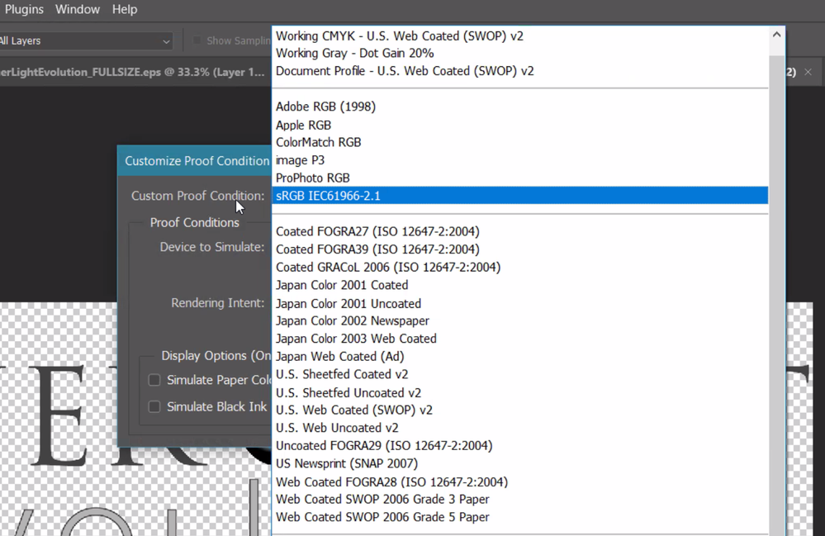Choose the Document Profile entry
The image size is (825, 536).
(405, 71)
